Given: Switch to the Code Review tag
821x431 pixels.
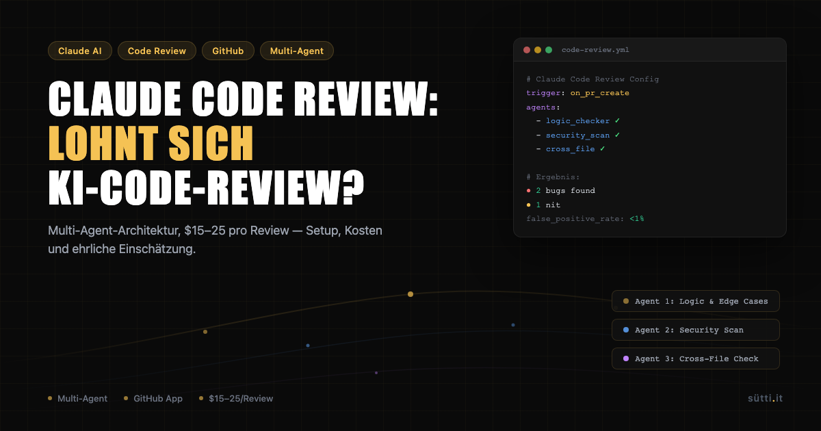Looking at the screenshot, I should tap(157, 50).
